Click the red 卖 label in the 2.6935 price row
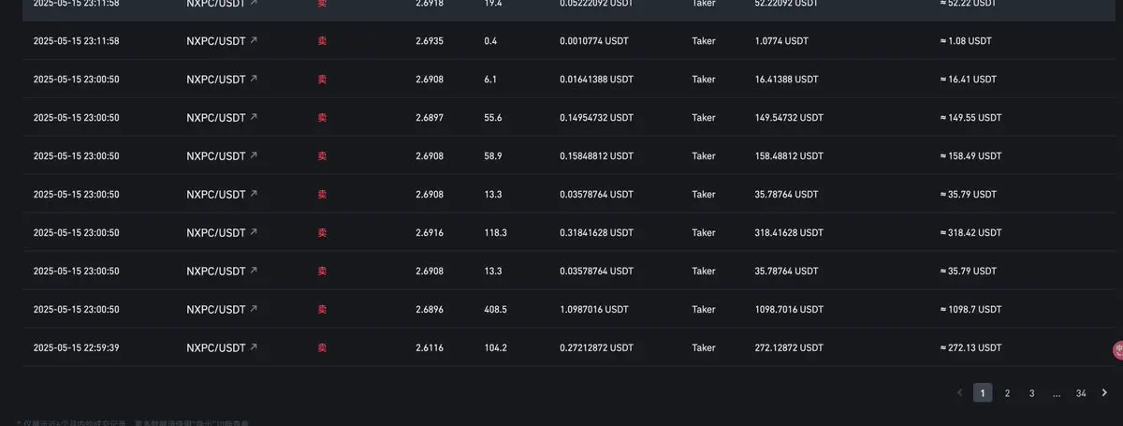Screen dimensions: 1123x426 322,41
